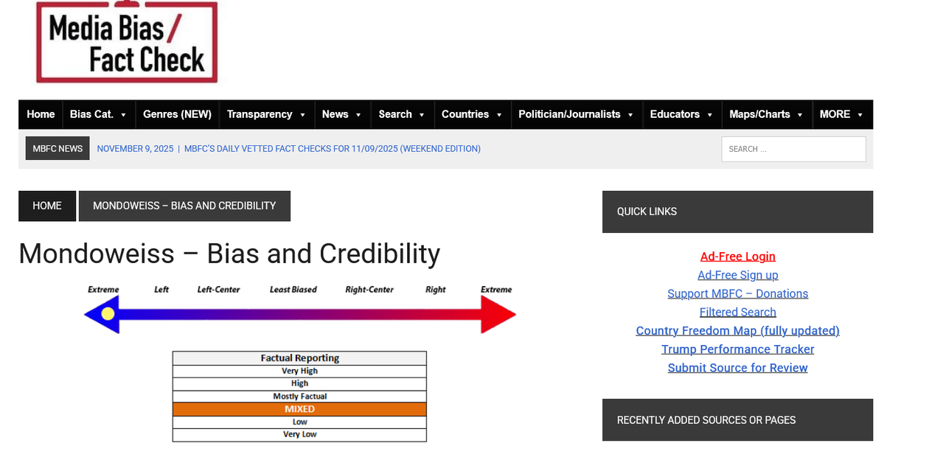943x457 pixels.
Task: Click the 'Least Biased' scale label
Action: click(293, 290)
